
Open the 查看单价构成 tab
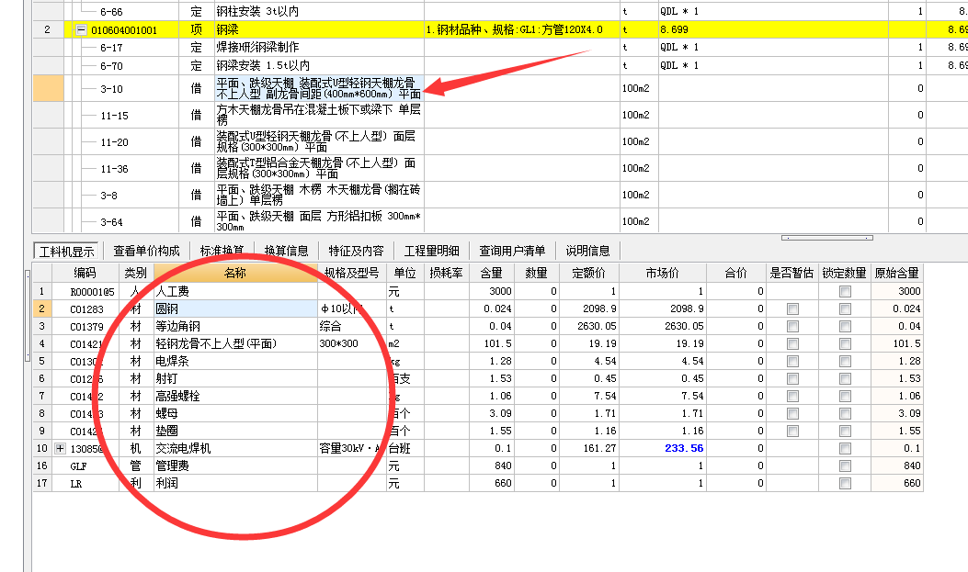pos(146,251)
